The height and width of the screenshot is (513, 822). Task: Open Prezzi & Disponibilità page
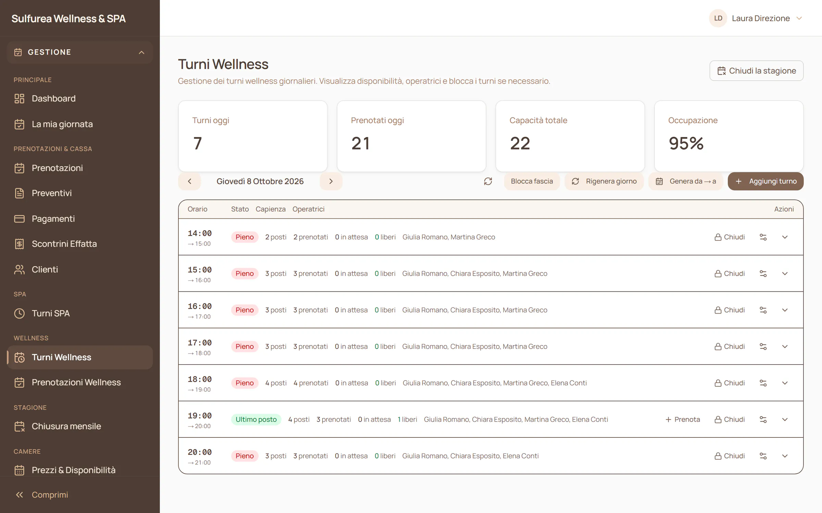coord(80,470)
